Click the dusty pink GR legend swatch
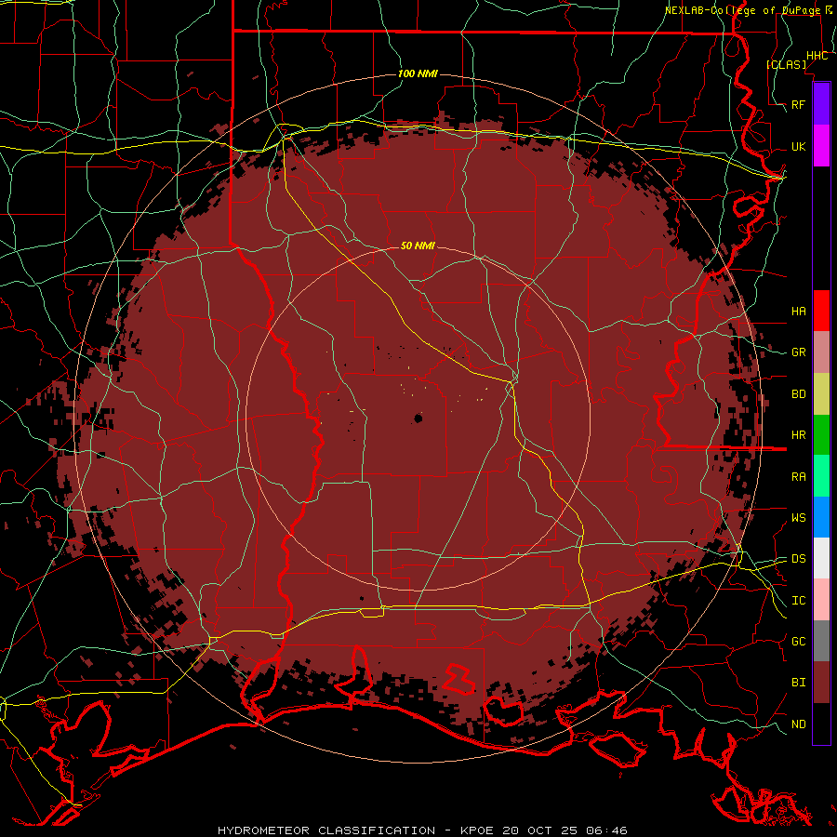This screenshot has width=837, height=837. [821, 352]
